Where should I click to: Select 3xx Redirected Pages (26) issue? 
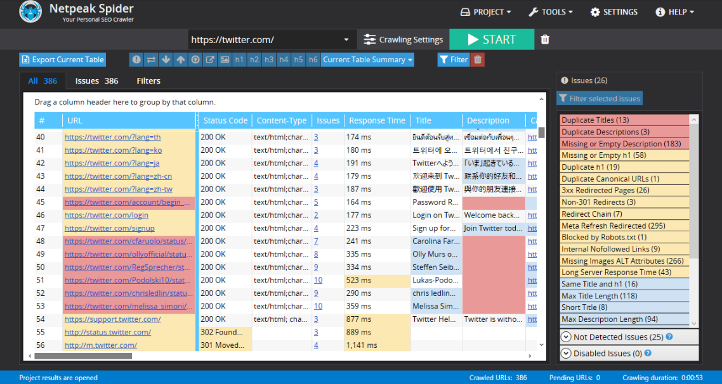[x=624, y=190]
